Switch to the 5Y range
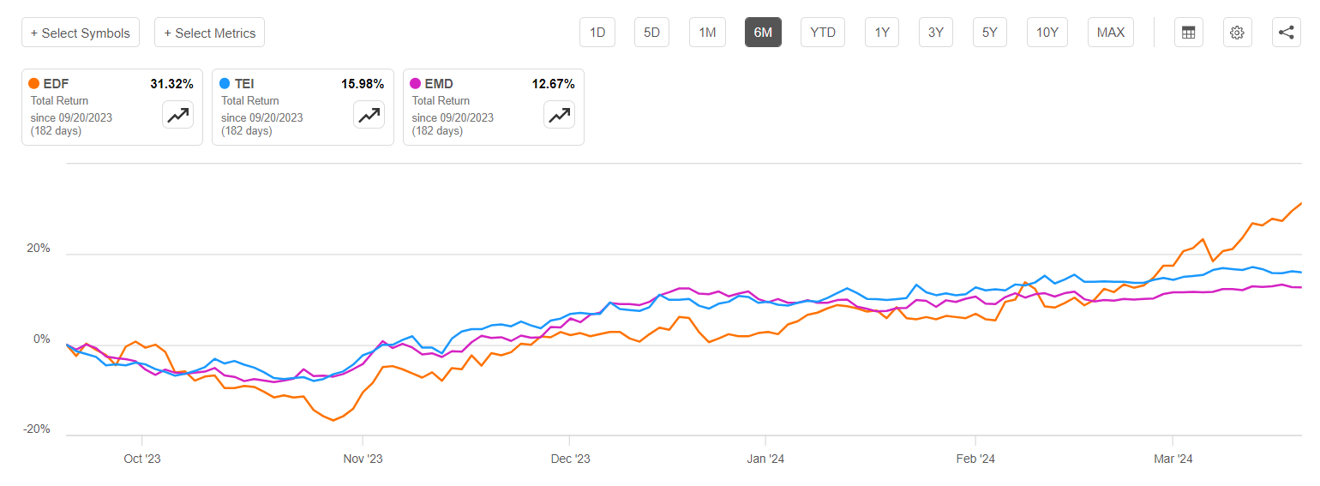Image resolution: width=1320 pixels, height=486 pixels. coord(990,33)
